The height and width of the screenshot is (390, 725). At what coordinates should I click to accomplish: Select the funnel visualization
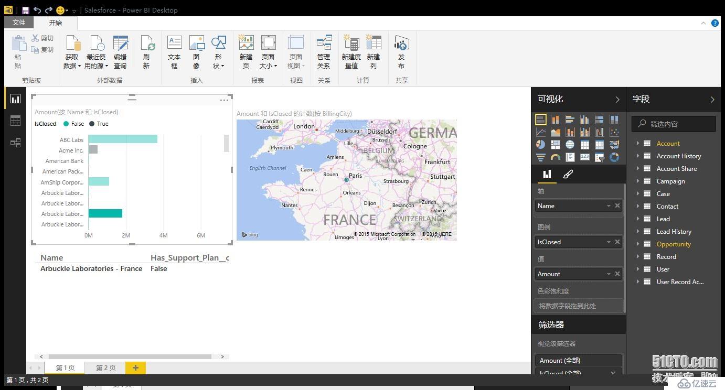(540, 157)
